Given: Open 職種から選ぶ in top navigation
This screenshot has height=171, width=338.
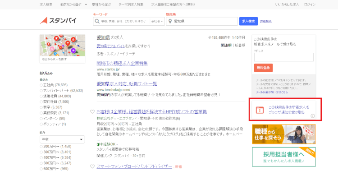Looking at the screenshot, I should click(101, 5).
